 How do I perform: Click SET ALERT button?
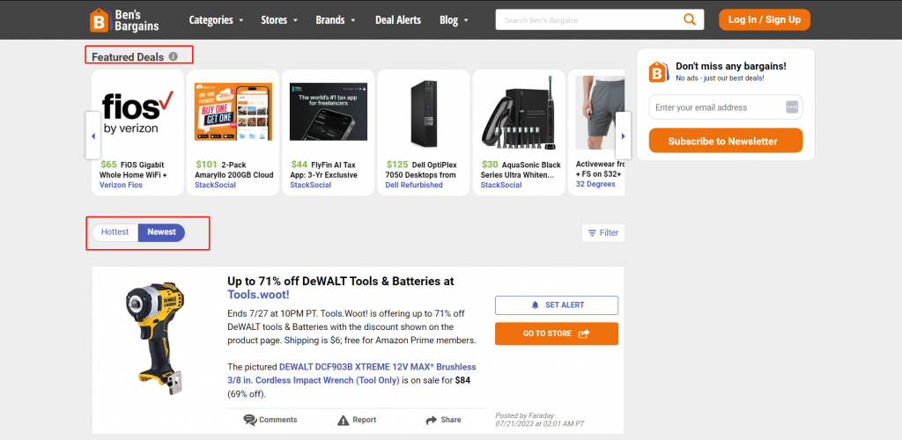coord(557,305)
